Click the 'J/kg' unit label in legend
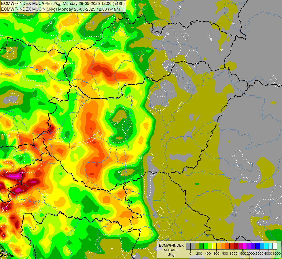282x259 pixels. pyautogui.click(x=171, y=255)
